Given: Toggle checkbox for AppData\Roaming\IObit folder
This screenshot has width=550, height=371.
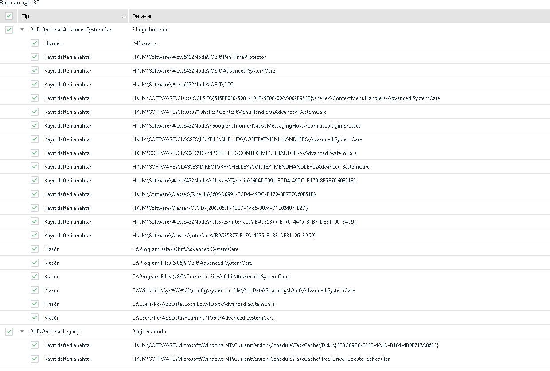Looking at the screenshot, I should coord(35,318).
